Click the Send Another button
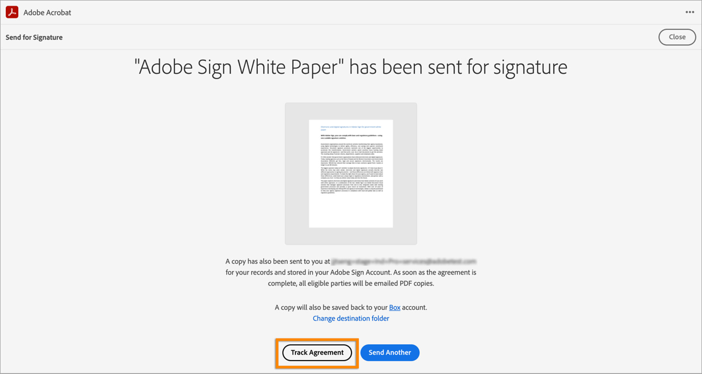702x374 pixels. coord(390,352)
